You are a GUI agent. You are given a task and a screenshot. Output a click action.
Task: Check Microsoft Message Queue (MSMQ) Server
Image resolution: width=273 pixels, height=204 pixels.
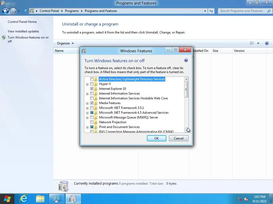[x=92, y=117]
